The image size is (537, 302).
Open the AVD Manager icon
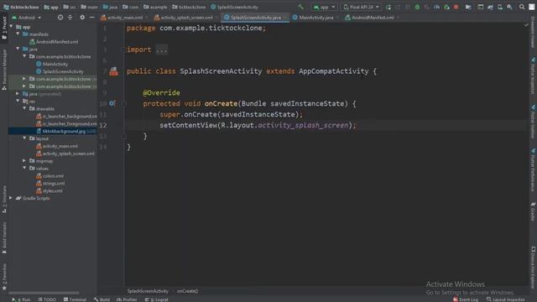pyautogui.click(x=500, y=7)
